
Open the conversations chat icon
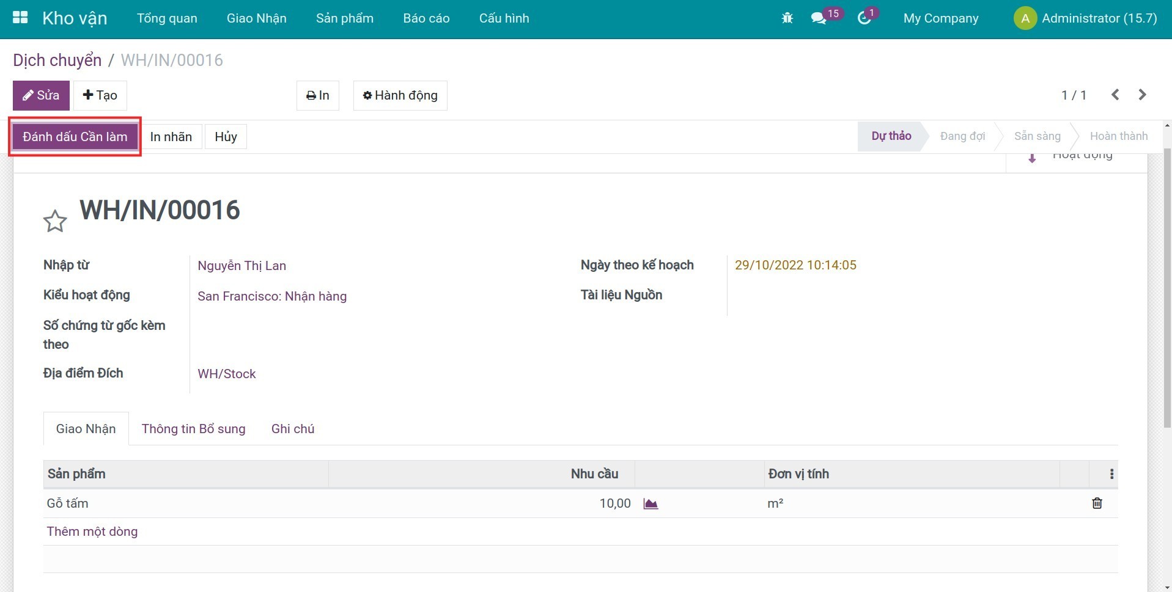(x=818, y=18)
